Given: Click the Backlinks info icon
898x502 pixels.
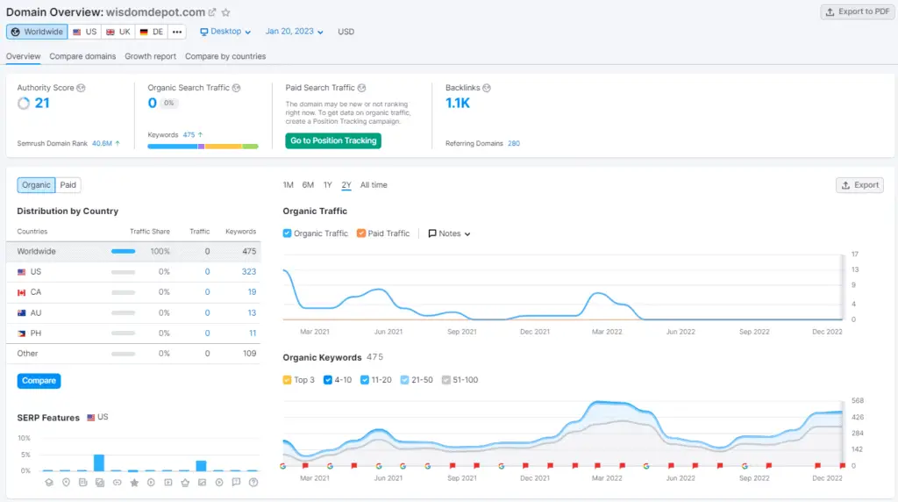Looking at the screenshot, I should (486, 88).
